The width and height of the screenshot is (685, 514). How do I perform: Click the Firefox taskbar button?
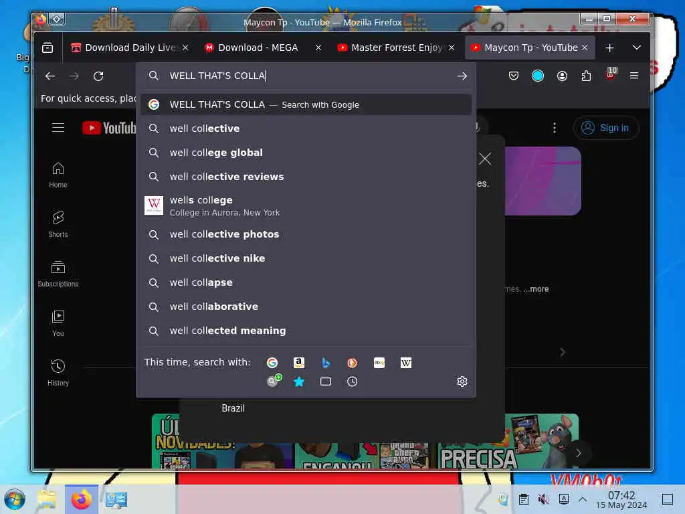point(81,499)
